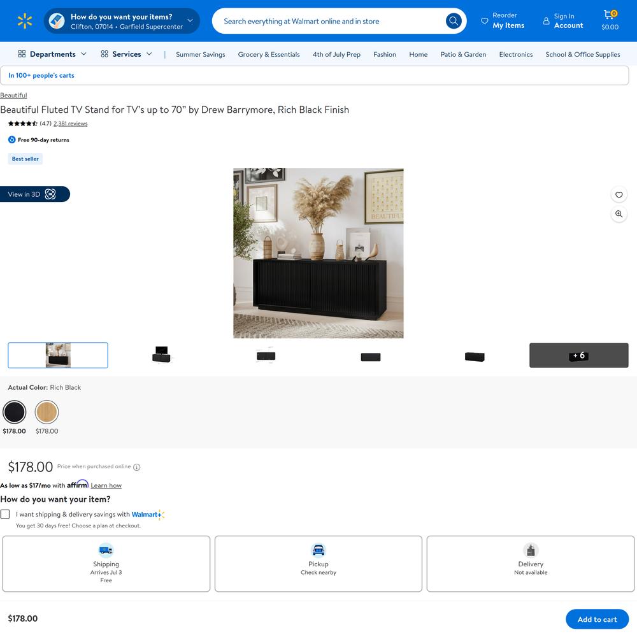637x637 pixels.
Task: Click the search magnifier button
Action: 454,21
